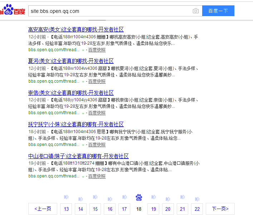This screenshot has height=219, width=253.
Task: Open 百度快照 for 崇信 result
Action: pos(97,113)
